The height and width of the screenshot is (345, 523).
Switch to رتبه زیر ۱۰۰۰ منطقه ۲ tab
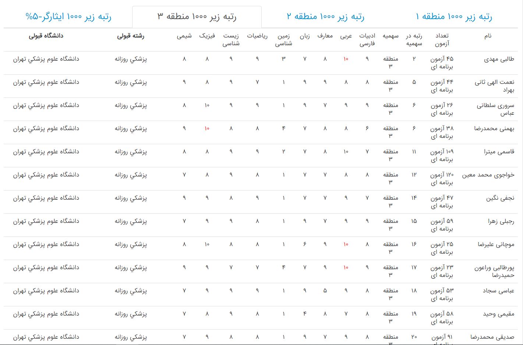pos(325,17)
